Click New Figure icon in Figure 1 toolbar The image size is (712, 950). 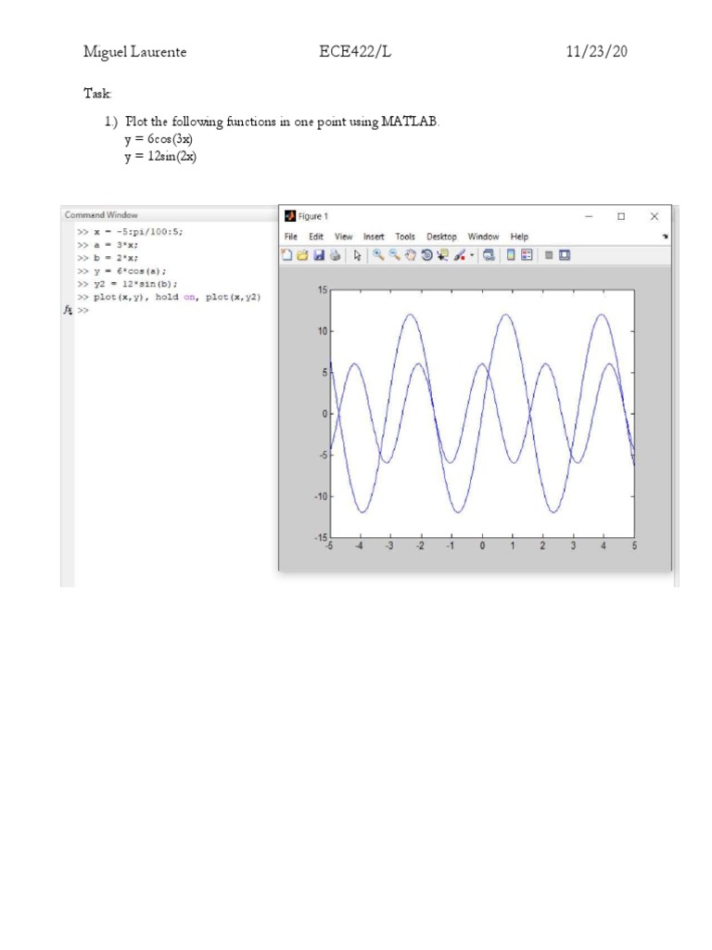tap(286, 255)
